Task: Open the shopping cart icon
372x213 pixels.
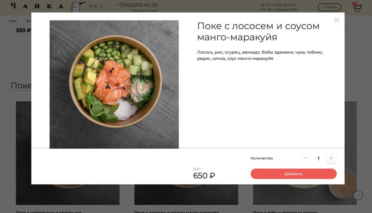Action: [357, 7]
